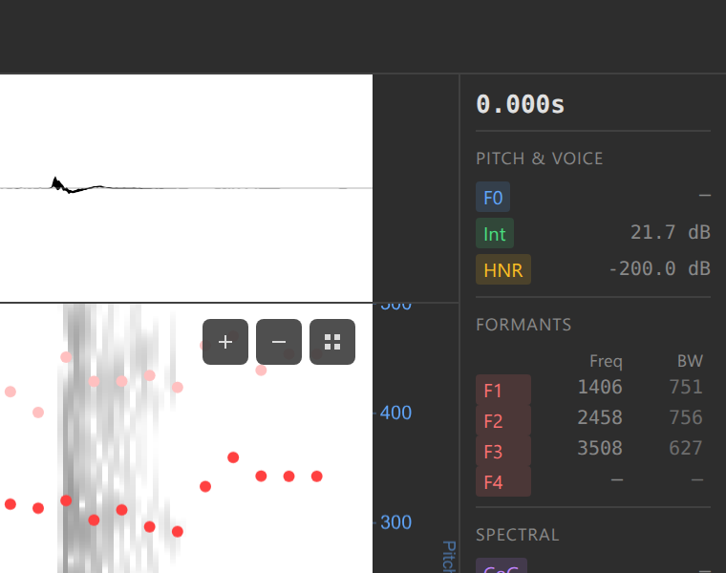Toggle the green Int intensity badge
The height and width of the screenshot is (573, 726).
coord(495,234)
